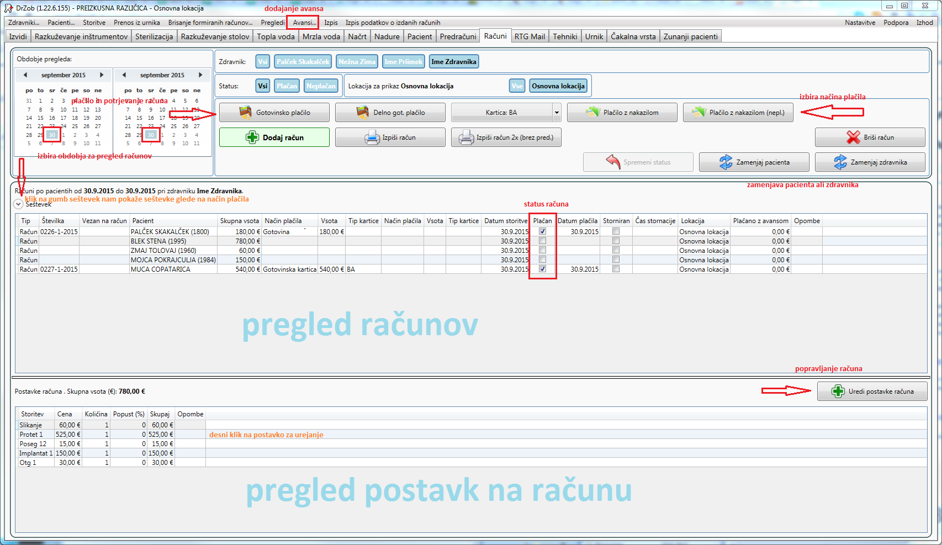Select date 30 in right calendar
942x545 pixels.
coord(151,134)
